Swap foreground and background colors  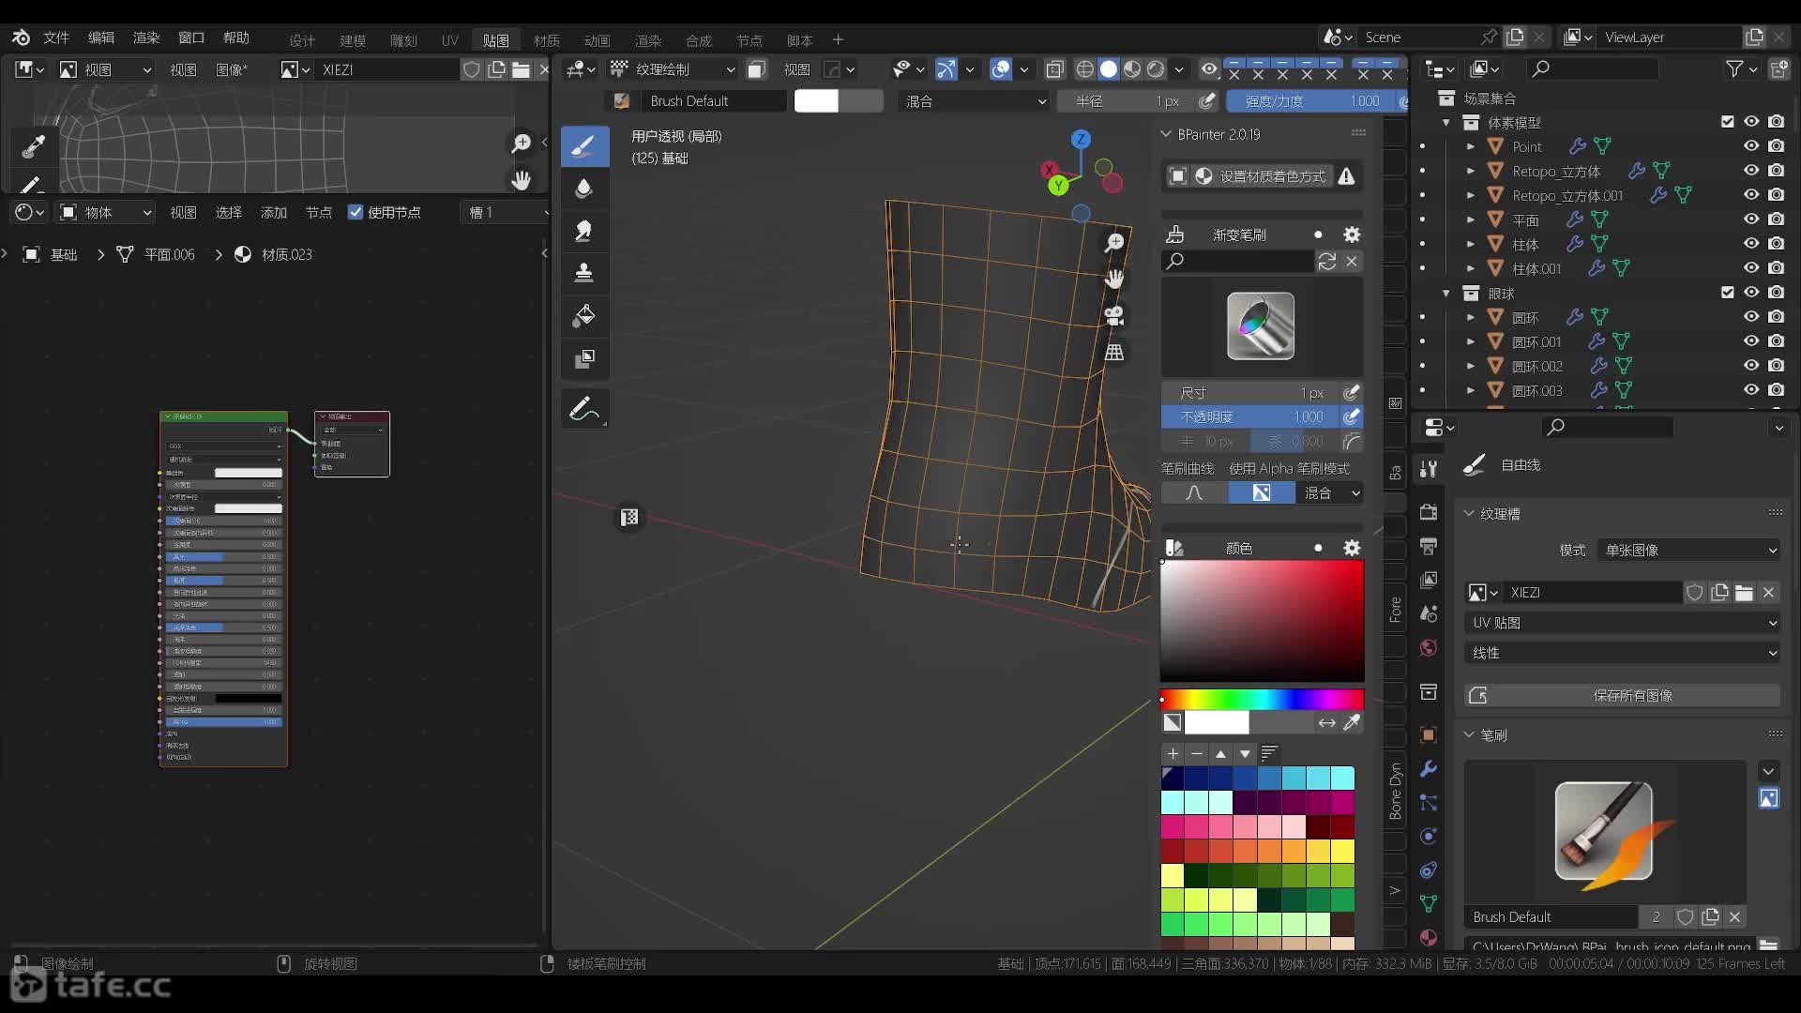[x=1327, y=722]
